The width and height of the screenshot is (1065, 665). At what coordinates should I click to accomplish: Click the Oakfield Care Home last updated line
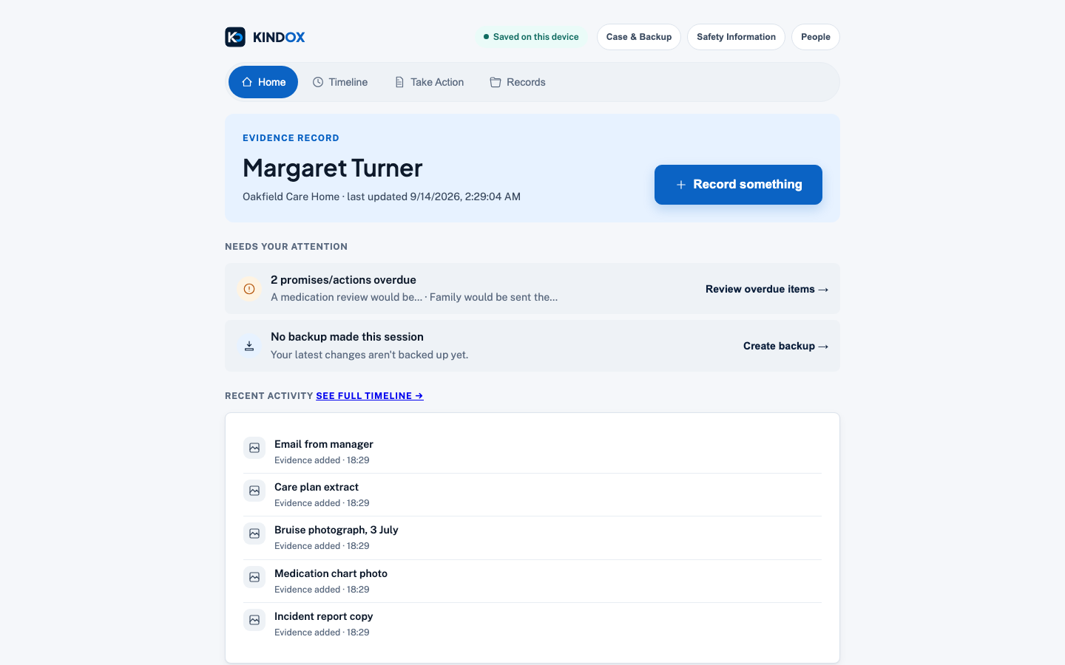point(382,197)
